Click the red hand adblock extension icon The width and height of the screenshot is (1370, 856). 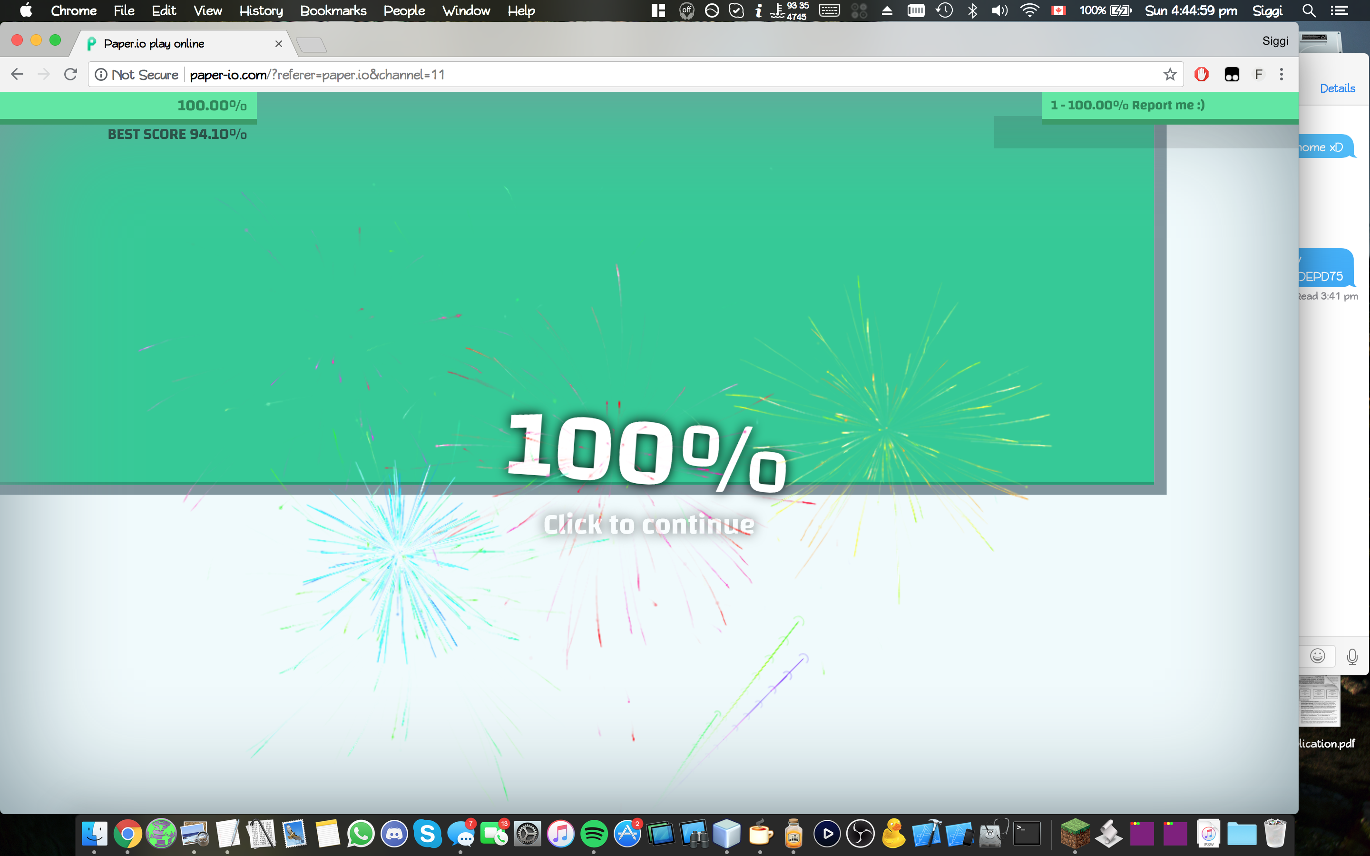pyautogui.click(x=1201, y=74)
